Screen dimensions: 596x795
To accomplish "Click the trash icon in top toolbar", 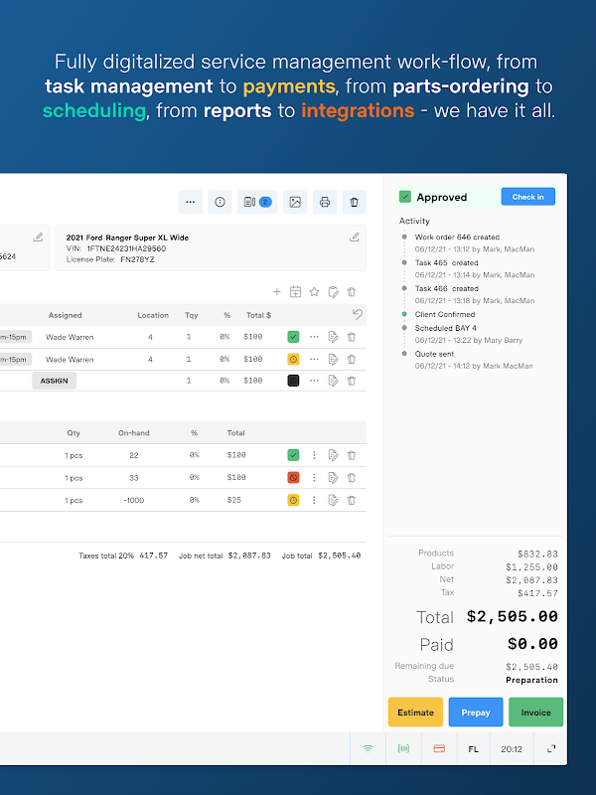I will point(355,202).
